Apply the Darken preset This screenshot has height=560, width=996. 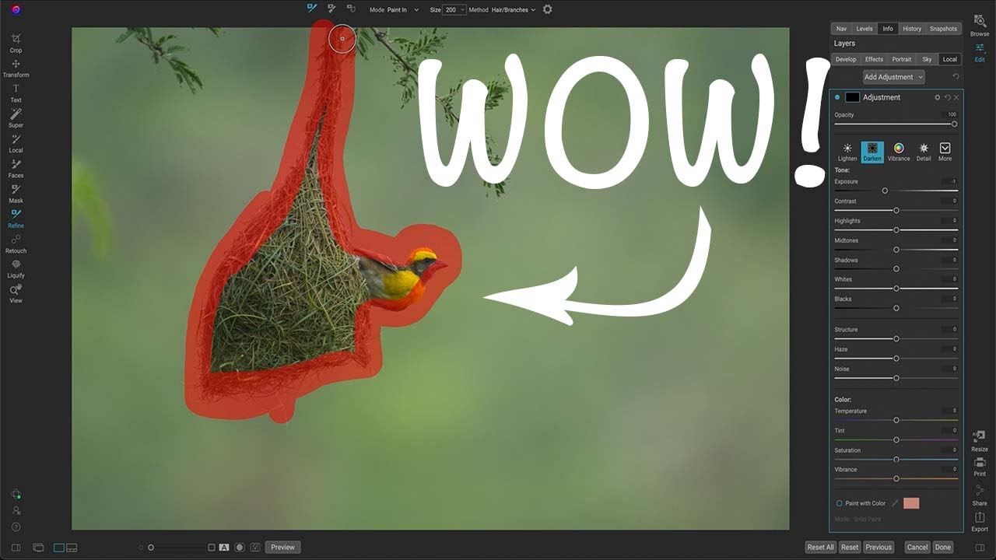tap(872, 152)
